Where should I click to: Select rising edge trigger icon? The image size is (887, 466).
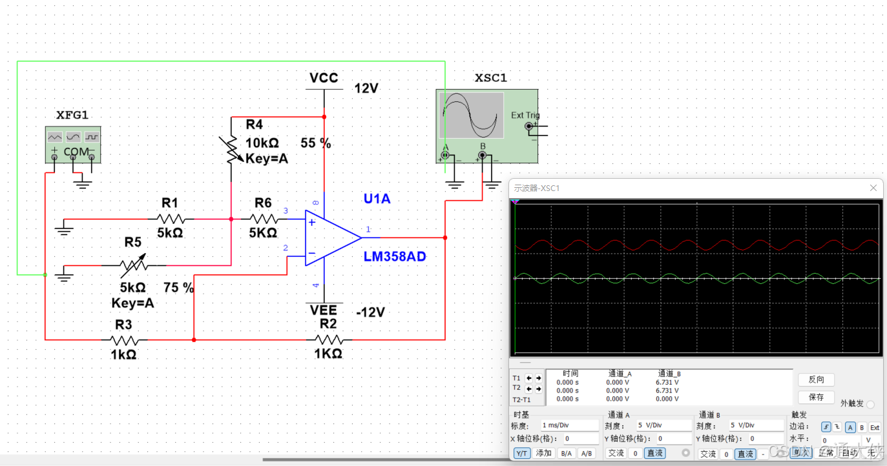coord(826,427)
